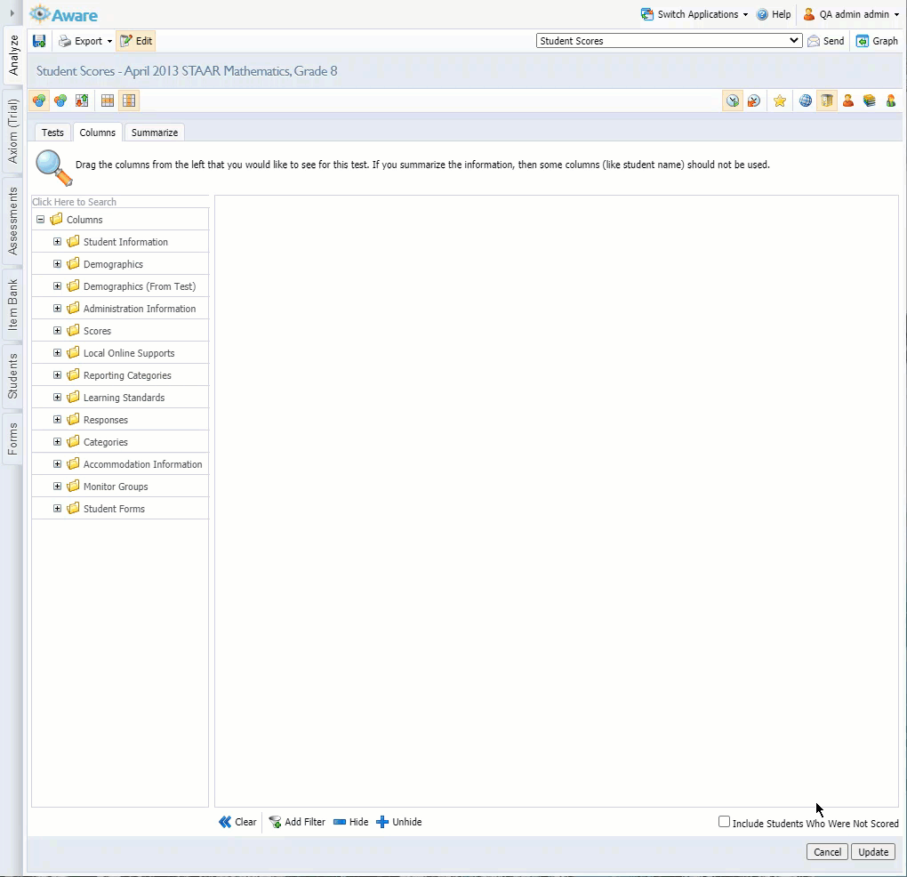Screen dimensions: 907x877
Task: Click the Hide column button
Action: click(x=350, y=822)
